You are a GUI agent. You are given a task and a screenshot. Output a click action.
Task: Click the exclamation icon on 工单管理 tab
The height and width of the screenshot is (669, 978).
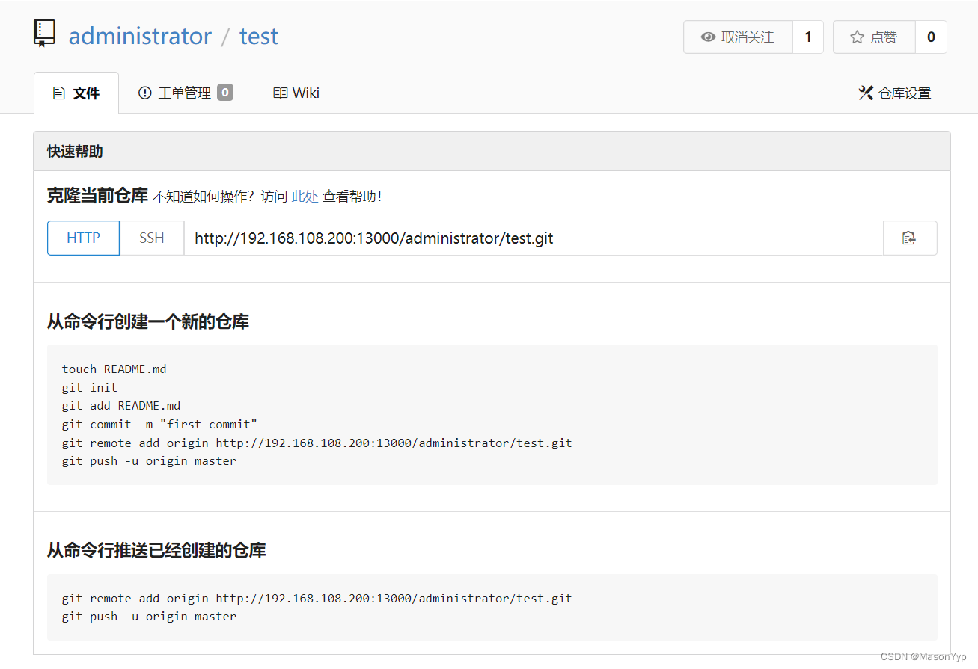point(144,93)
